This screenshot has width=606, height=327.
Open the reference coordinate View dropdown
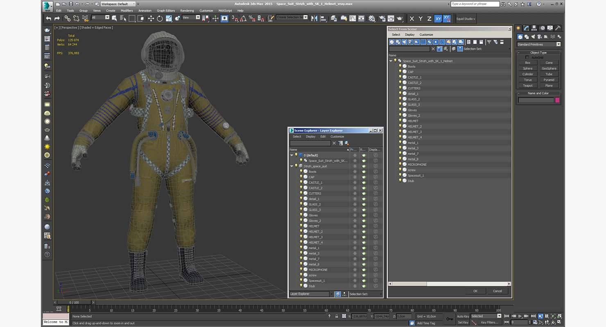(x=191, y=18)
